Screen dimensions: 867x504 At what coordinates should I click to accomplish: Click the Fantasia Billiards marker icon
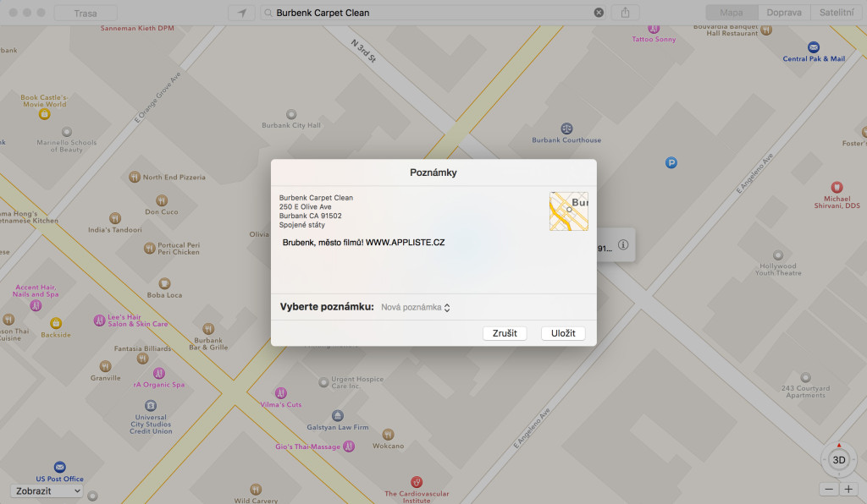click(x=142, y=359)
